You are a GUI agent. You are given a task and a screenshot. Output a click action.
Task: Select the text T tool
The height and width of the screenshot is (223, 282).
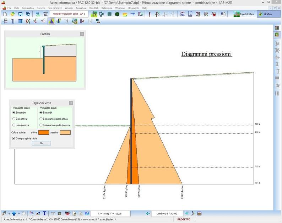45,213
